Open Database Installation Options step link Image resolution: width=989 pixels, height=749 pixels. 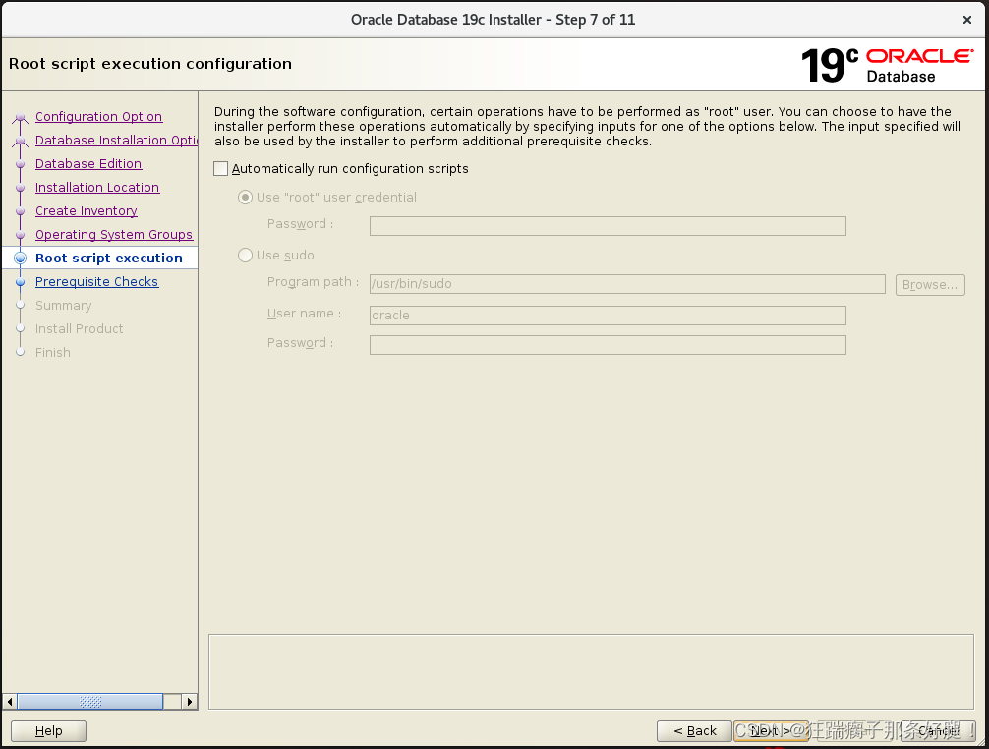tap(117, 140)
